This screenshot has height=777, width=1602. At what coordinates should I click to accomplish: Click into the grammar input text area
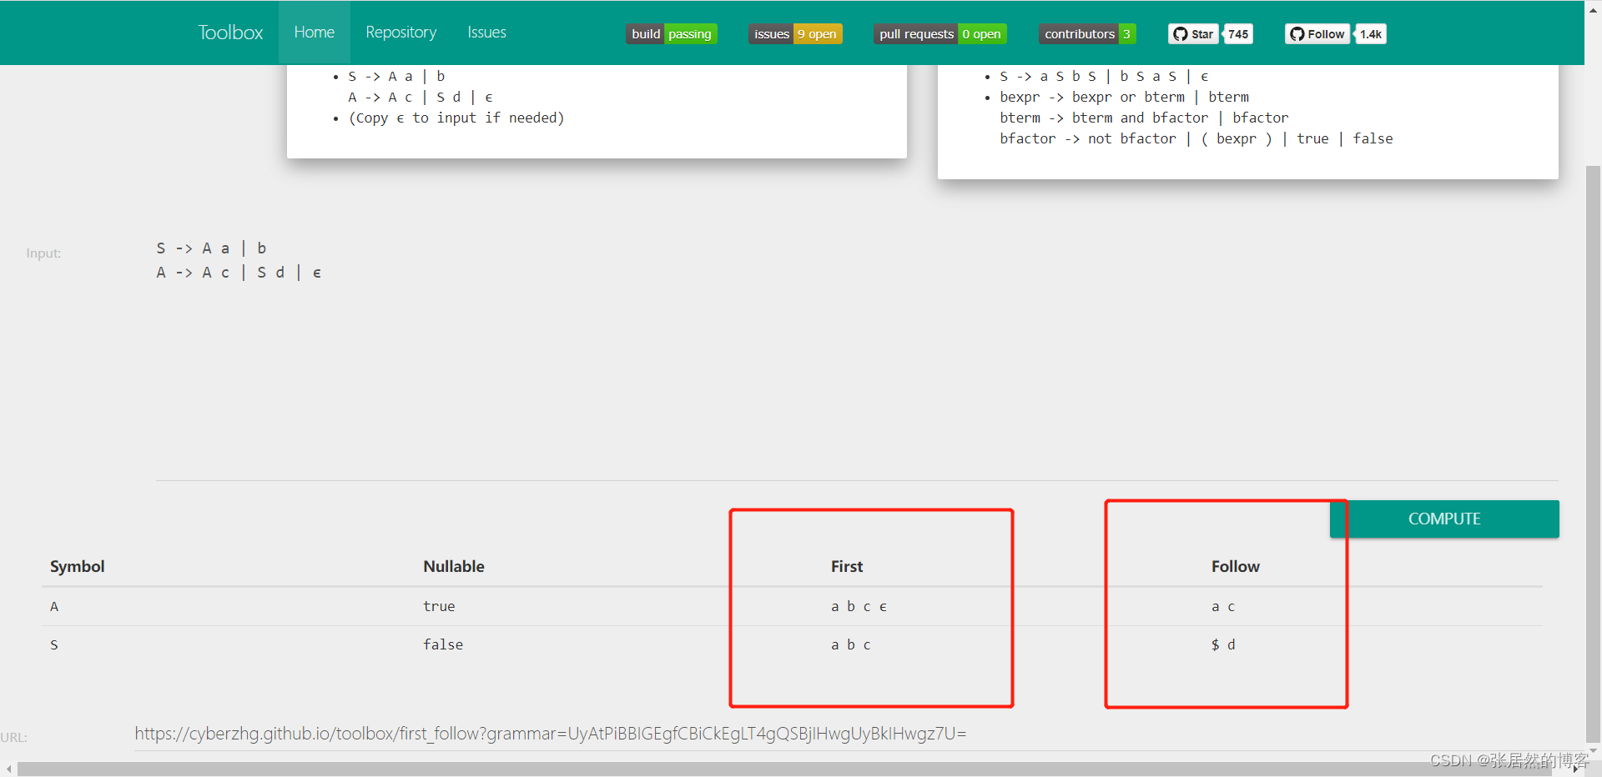pos(857,358)
